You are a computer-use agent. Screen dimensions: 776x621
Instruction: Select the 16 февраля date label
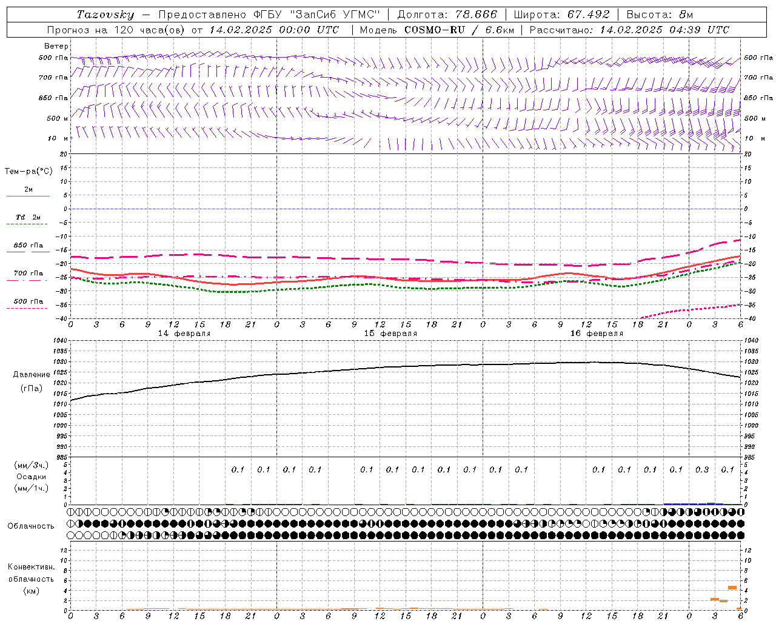pos(597,334)
